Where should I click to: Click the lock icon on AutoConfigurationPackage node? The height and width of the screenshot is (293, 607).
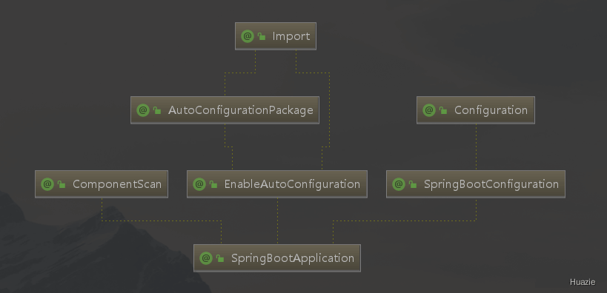pyautogui.click(x=157, y=110)
